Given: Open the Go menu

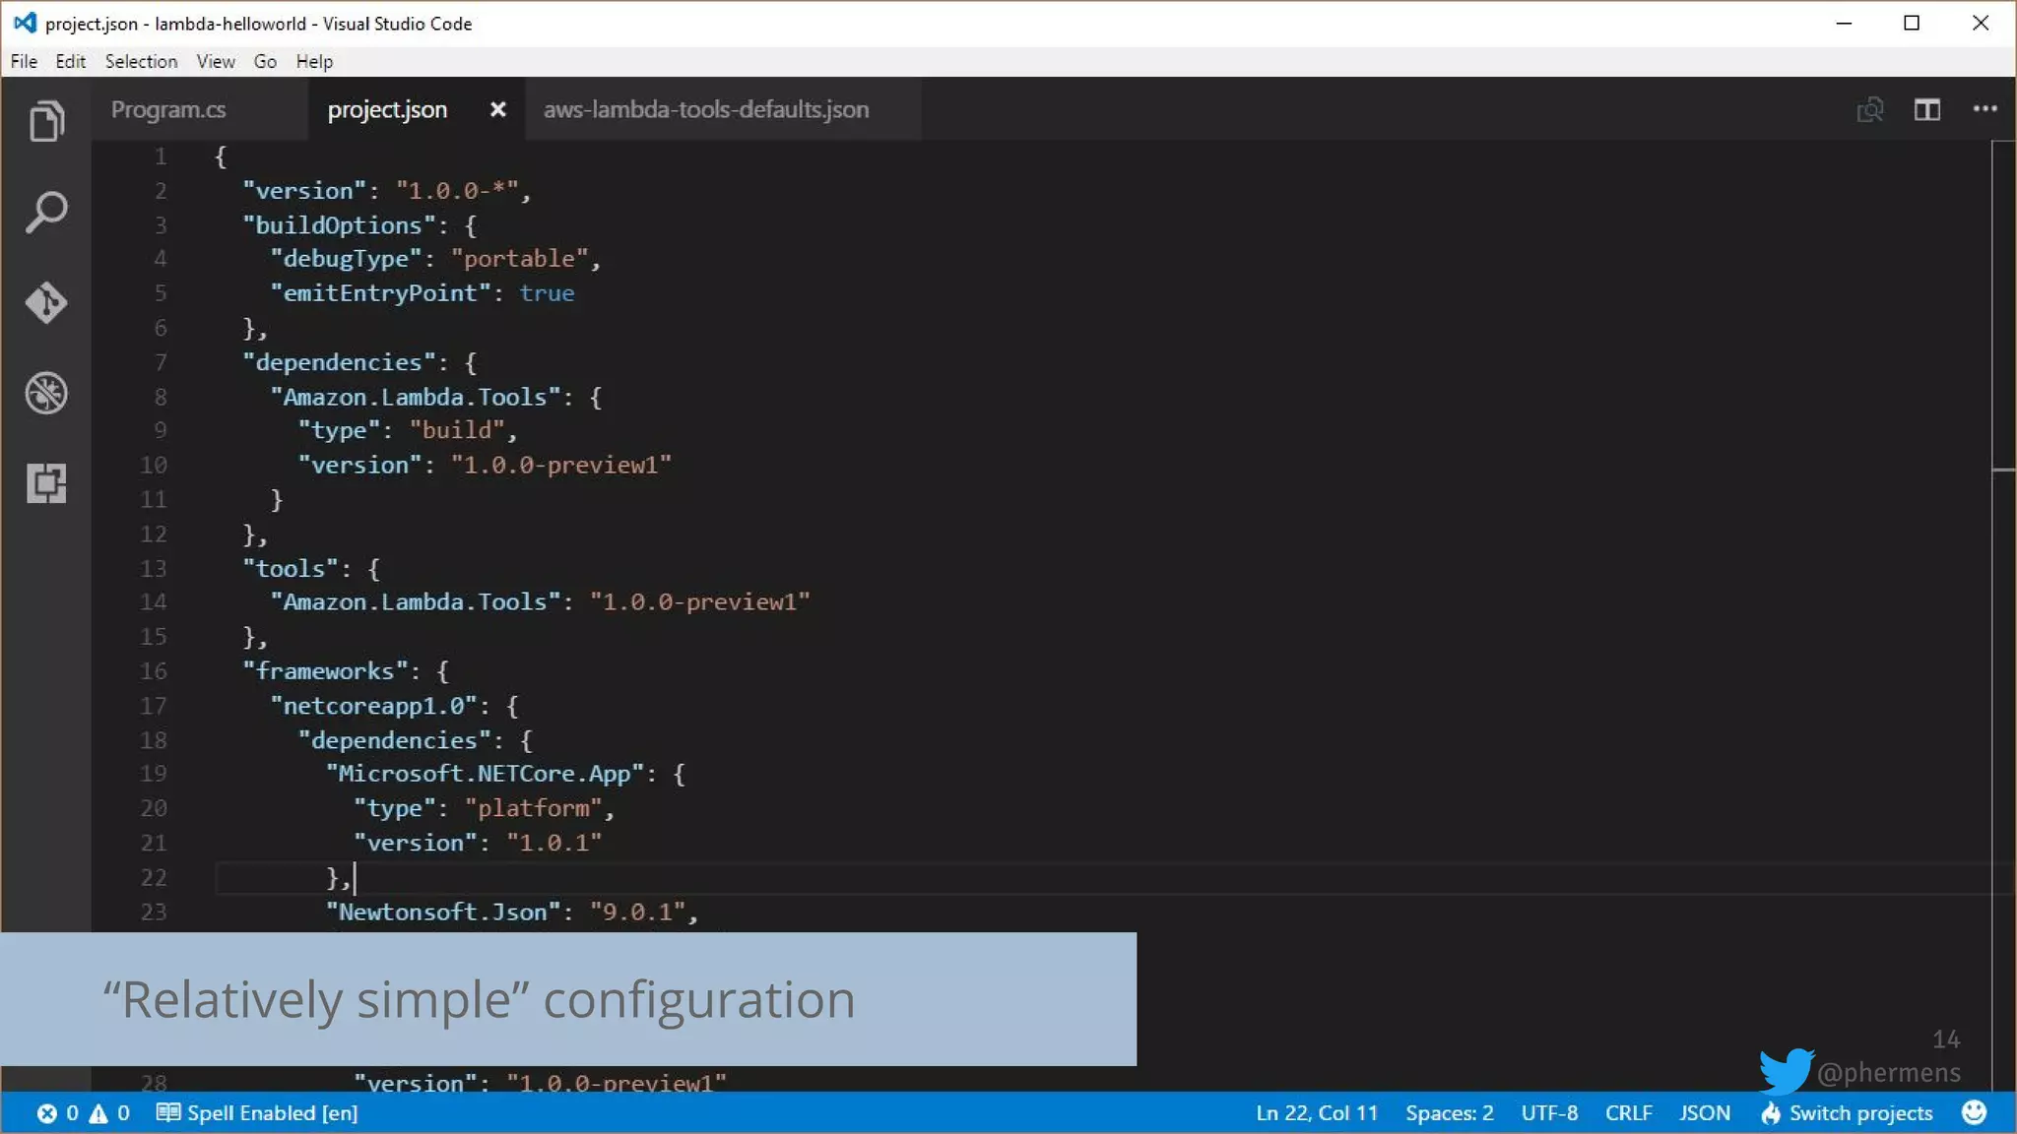Looking at the screenshot, I should [265, 61].
